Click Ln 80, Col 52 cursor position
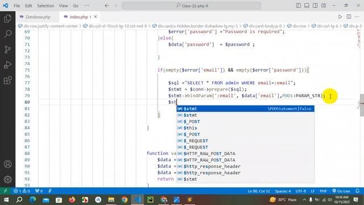Viewport: 364px width, 205px height. click(x=259, y=191)
